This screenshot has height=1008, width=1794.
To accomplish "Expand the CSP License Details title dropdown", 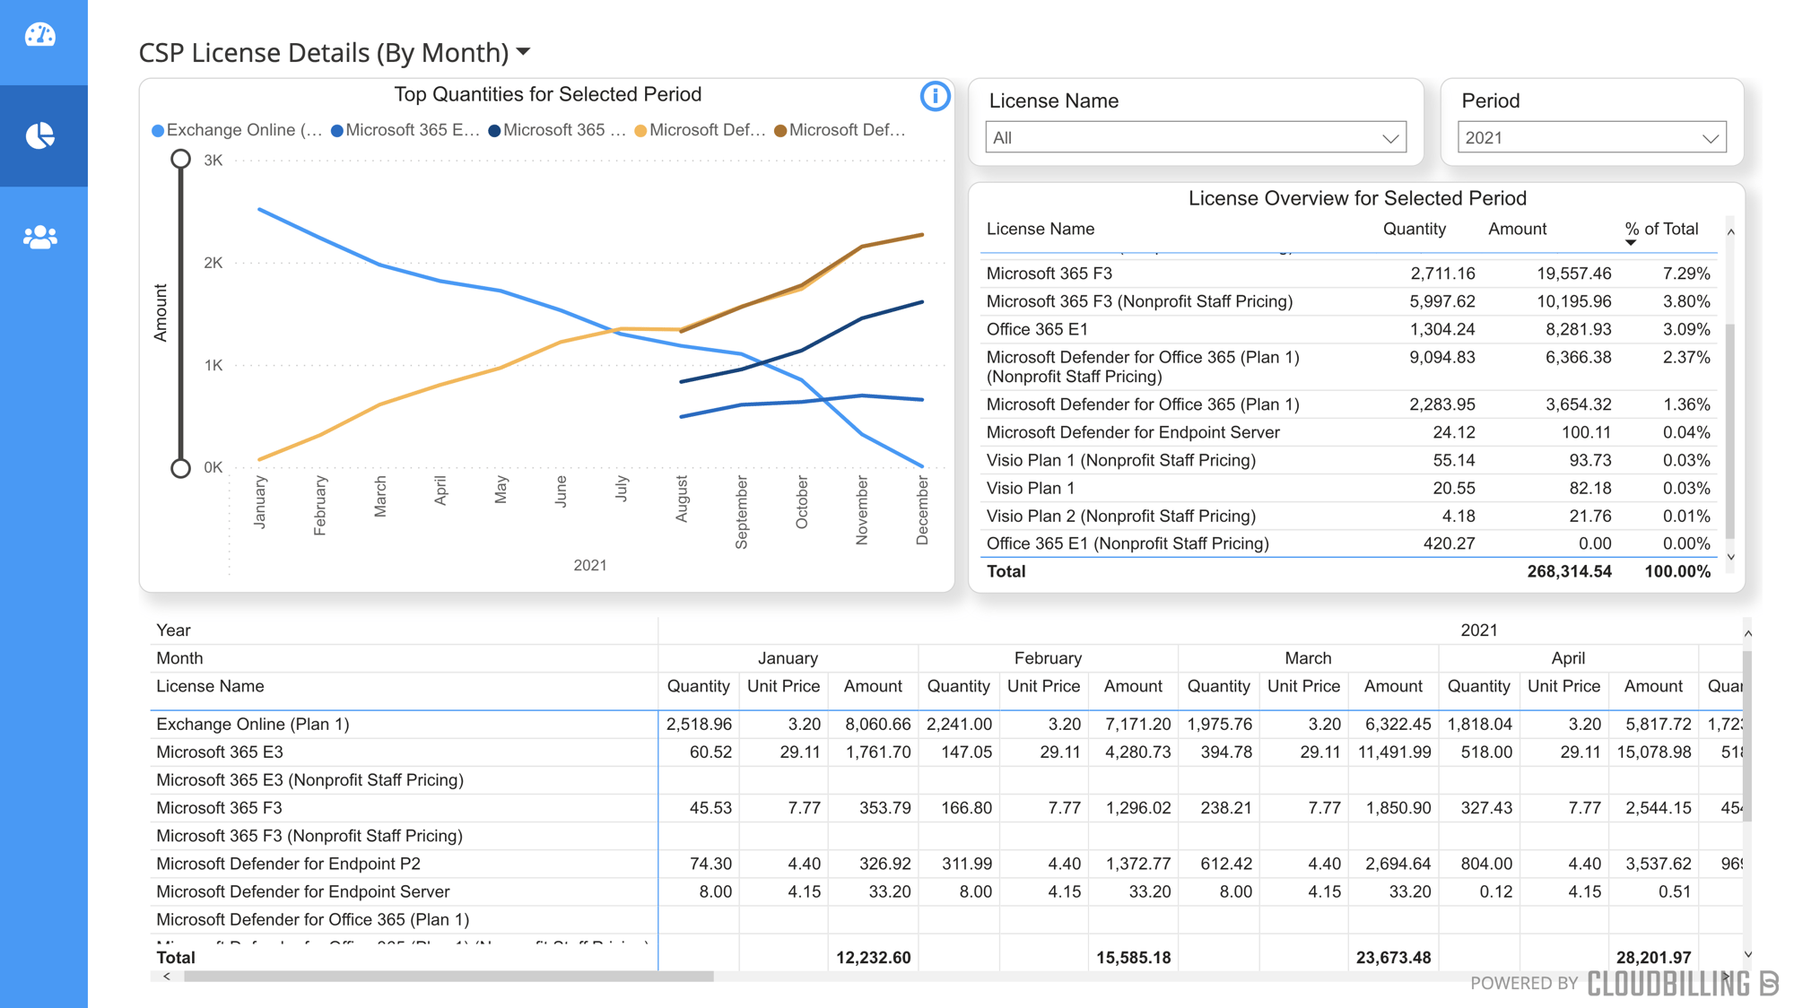I will click(524, 52).
